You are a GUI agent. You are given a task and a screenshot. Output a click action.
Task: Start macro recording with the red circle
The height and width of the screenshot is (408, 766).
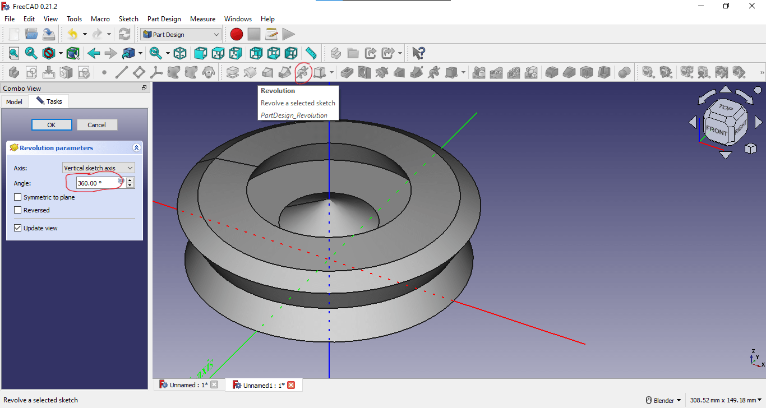[x=237, y=34]
